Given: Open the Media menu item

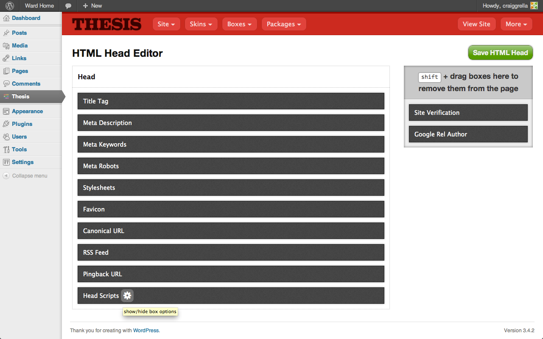Looking at the screenshot, I should pyautogui.click(x=20, y=46).
